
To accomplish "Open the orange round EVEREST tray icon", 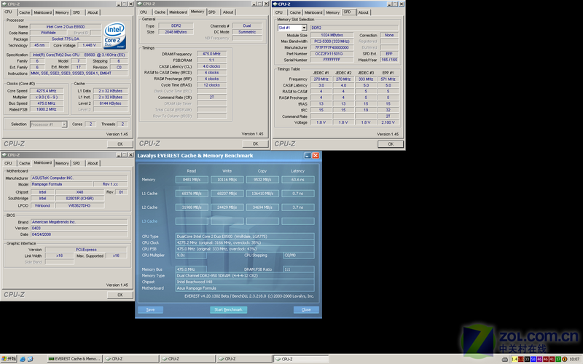I will pyautogui.click(x=564, y=359).
